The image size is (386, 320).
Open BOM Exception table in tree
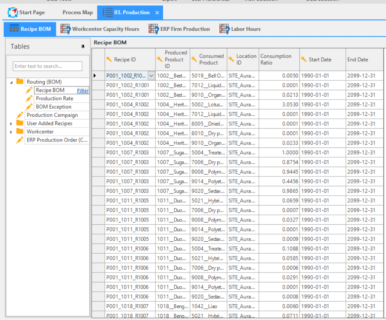pos(54,107)
